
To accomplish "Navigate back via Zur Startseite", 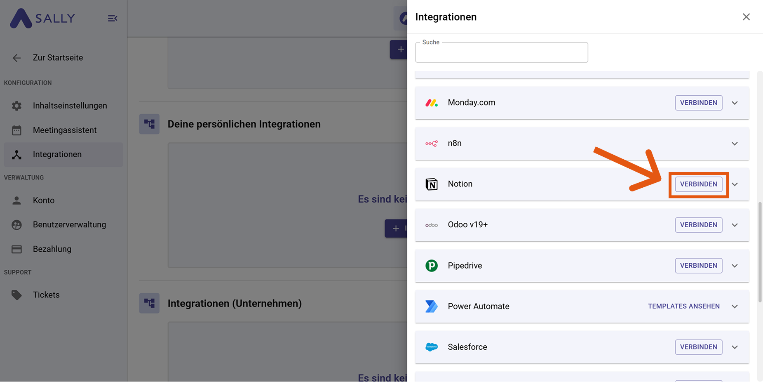I will pyautogui.click(x=58, y=57).
